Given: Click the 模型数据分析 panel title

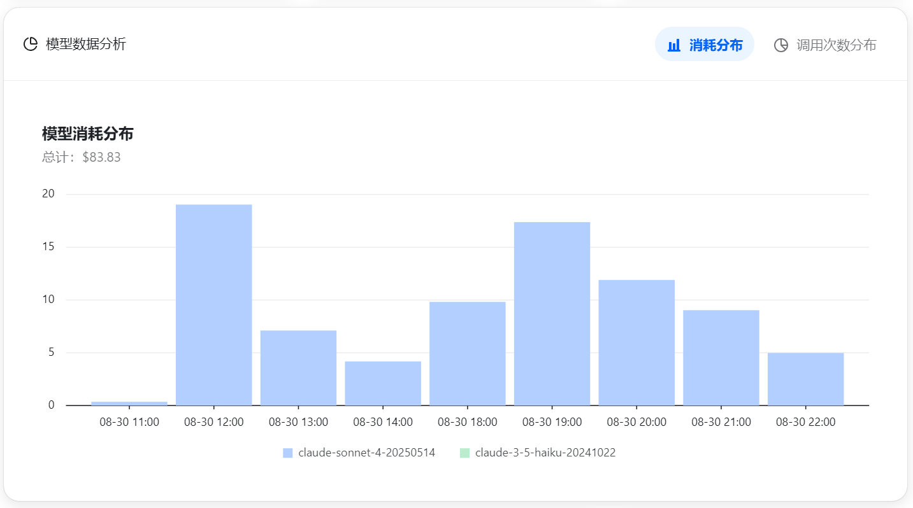Looking at the screenshot, I should point(86,44).
